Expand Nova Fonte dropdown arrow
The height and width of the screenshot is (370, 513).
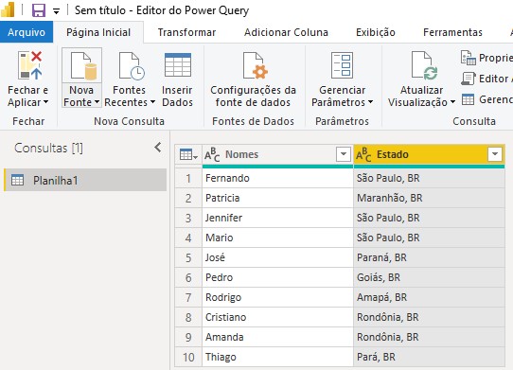97,102
